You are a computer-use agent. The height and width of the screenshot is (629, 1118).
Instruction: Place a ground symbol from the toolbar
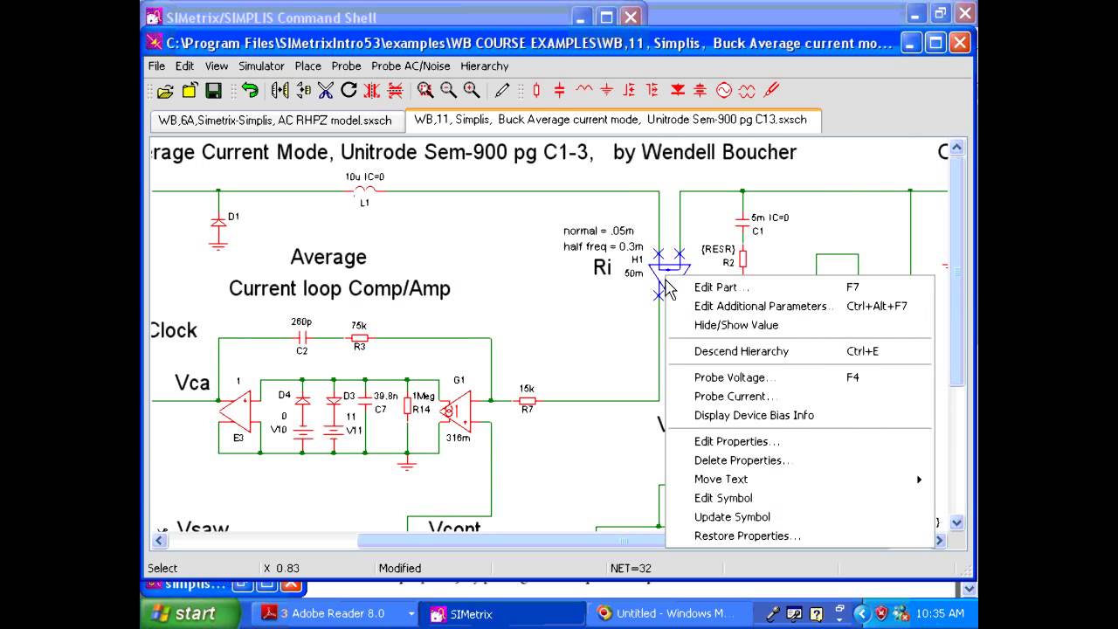(606, 90)
